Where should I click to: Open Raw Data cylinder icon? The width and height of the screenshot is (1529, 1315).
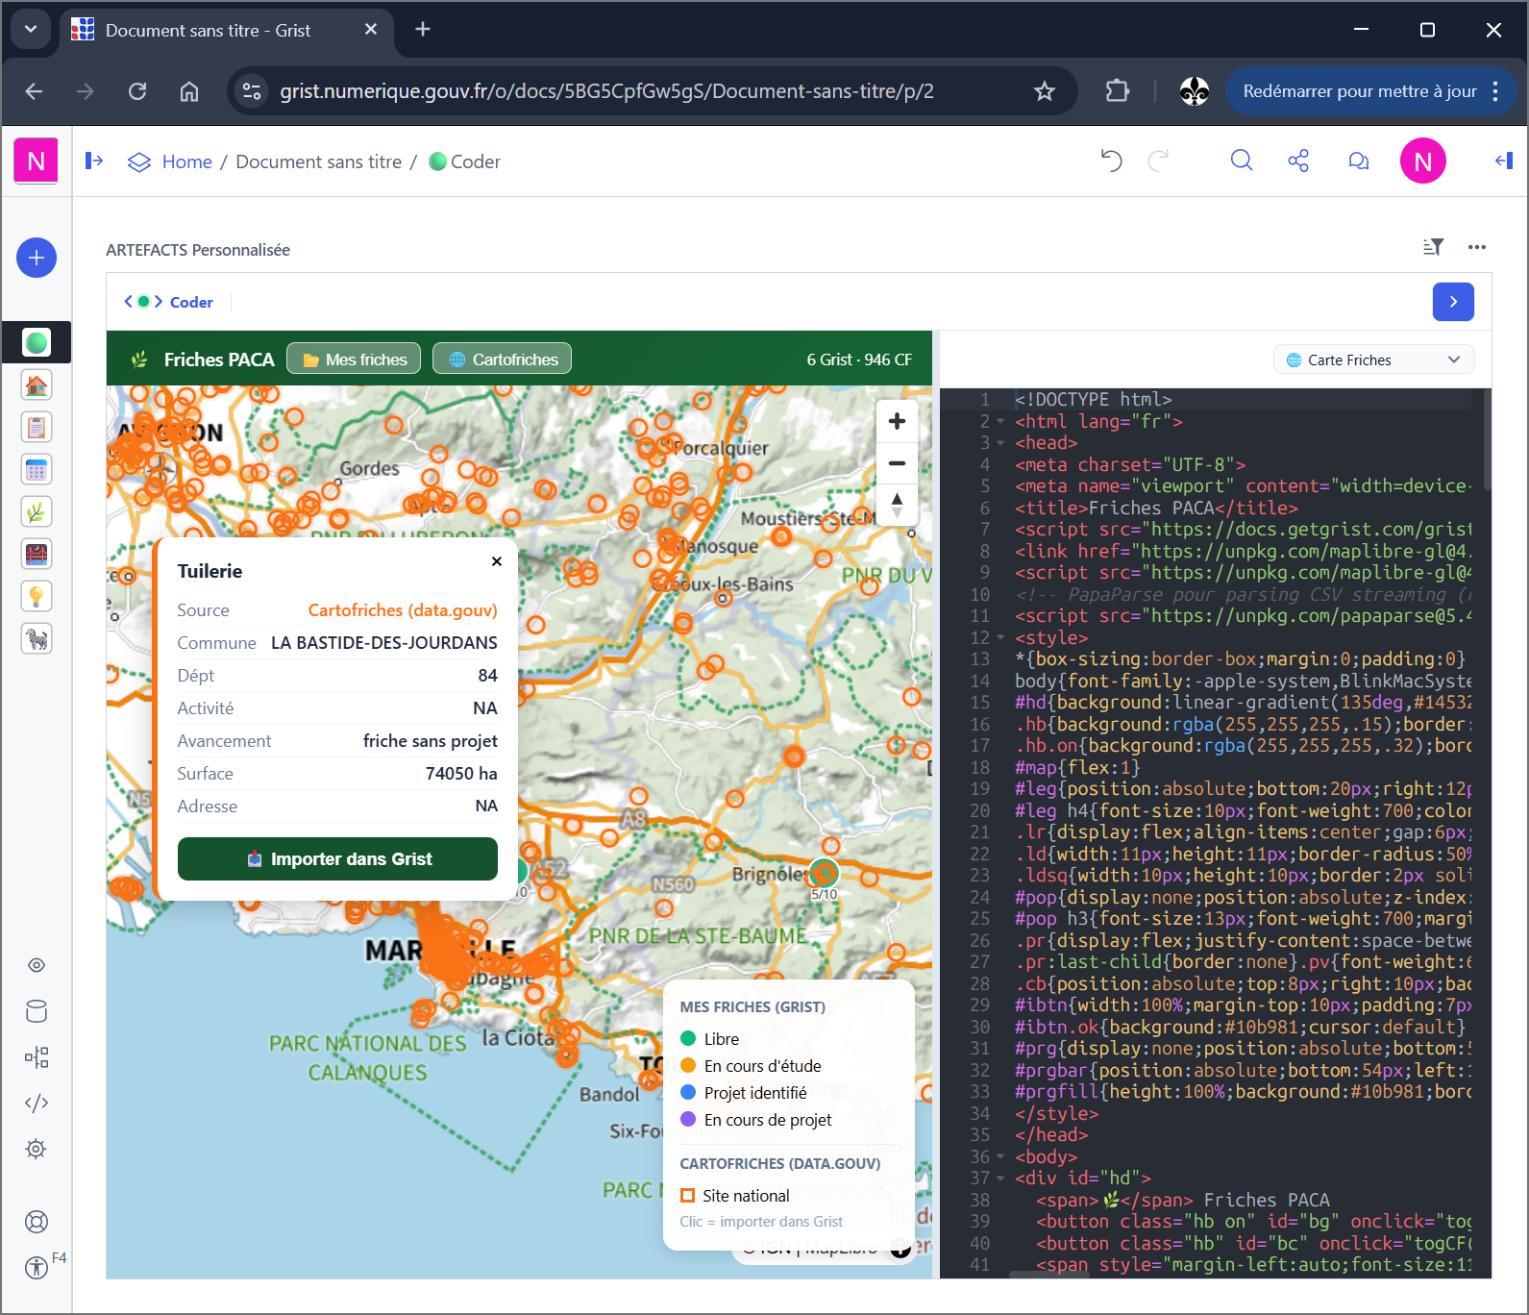(x=37, y=1011)
